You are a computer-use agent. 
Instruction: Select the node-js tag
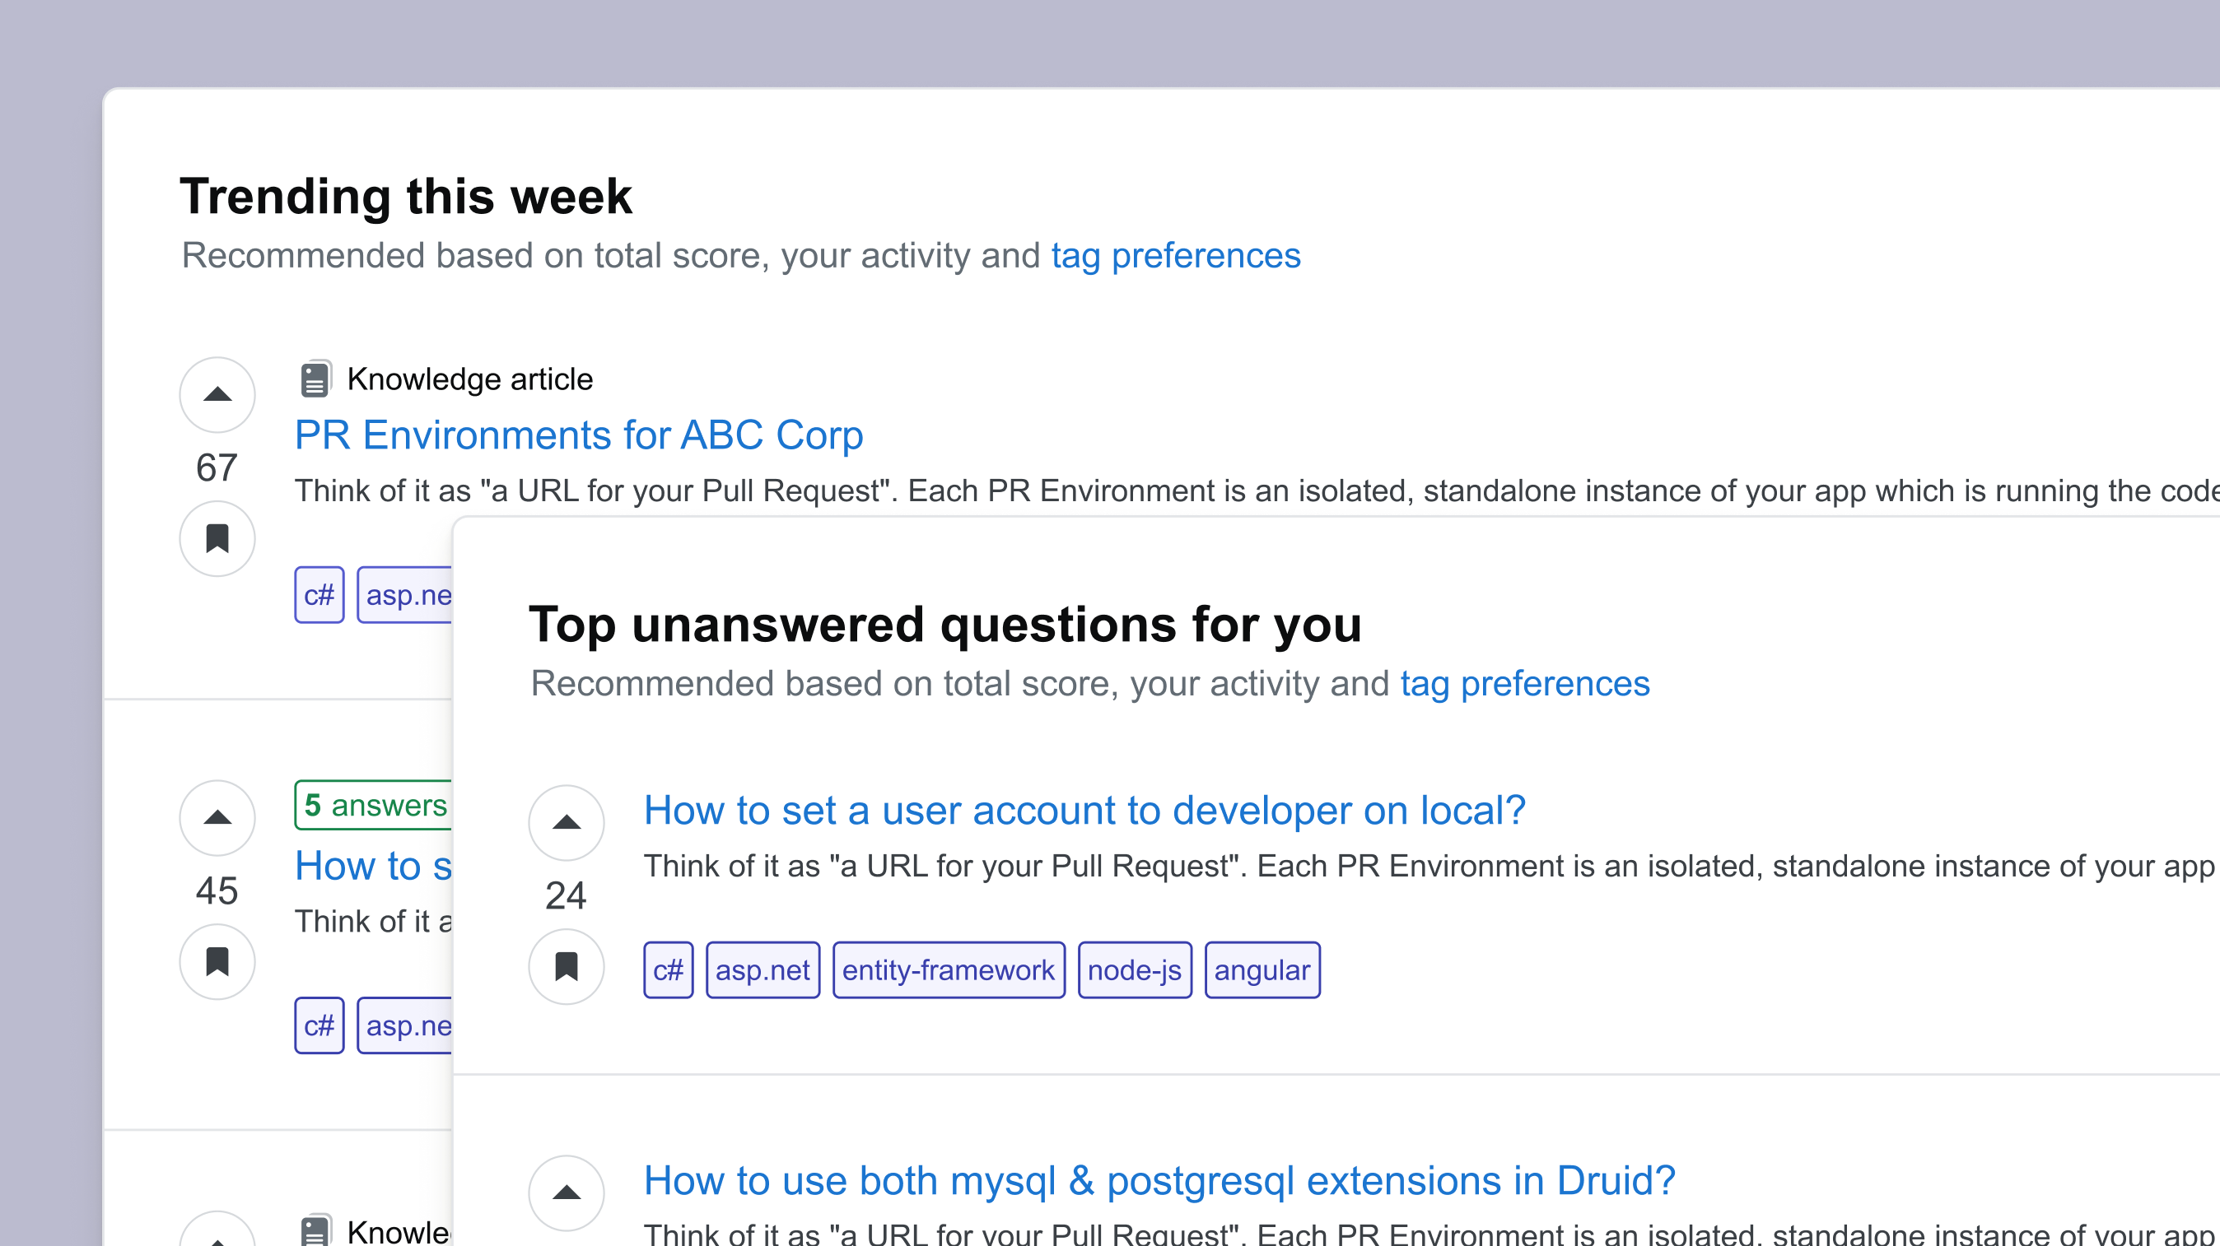pyautogui.click(x=1134, y=969)
